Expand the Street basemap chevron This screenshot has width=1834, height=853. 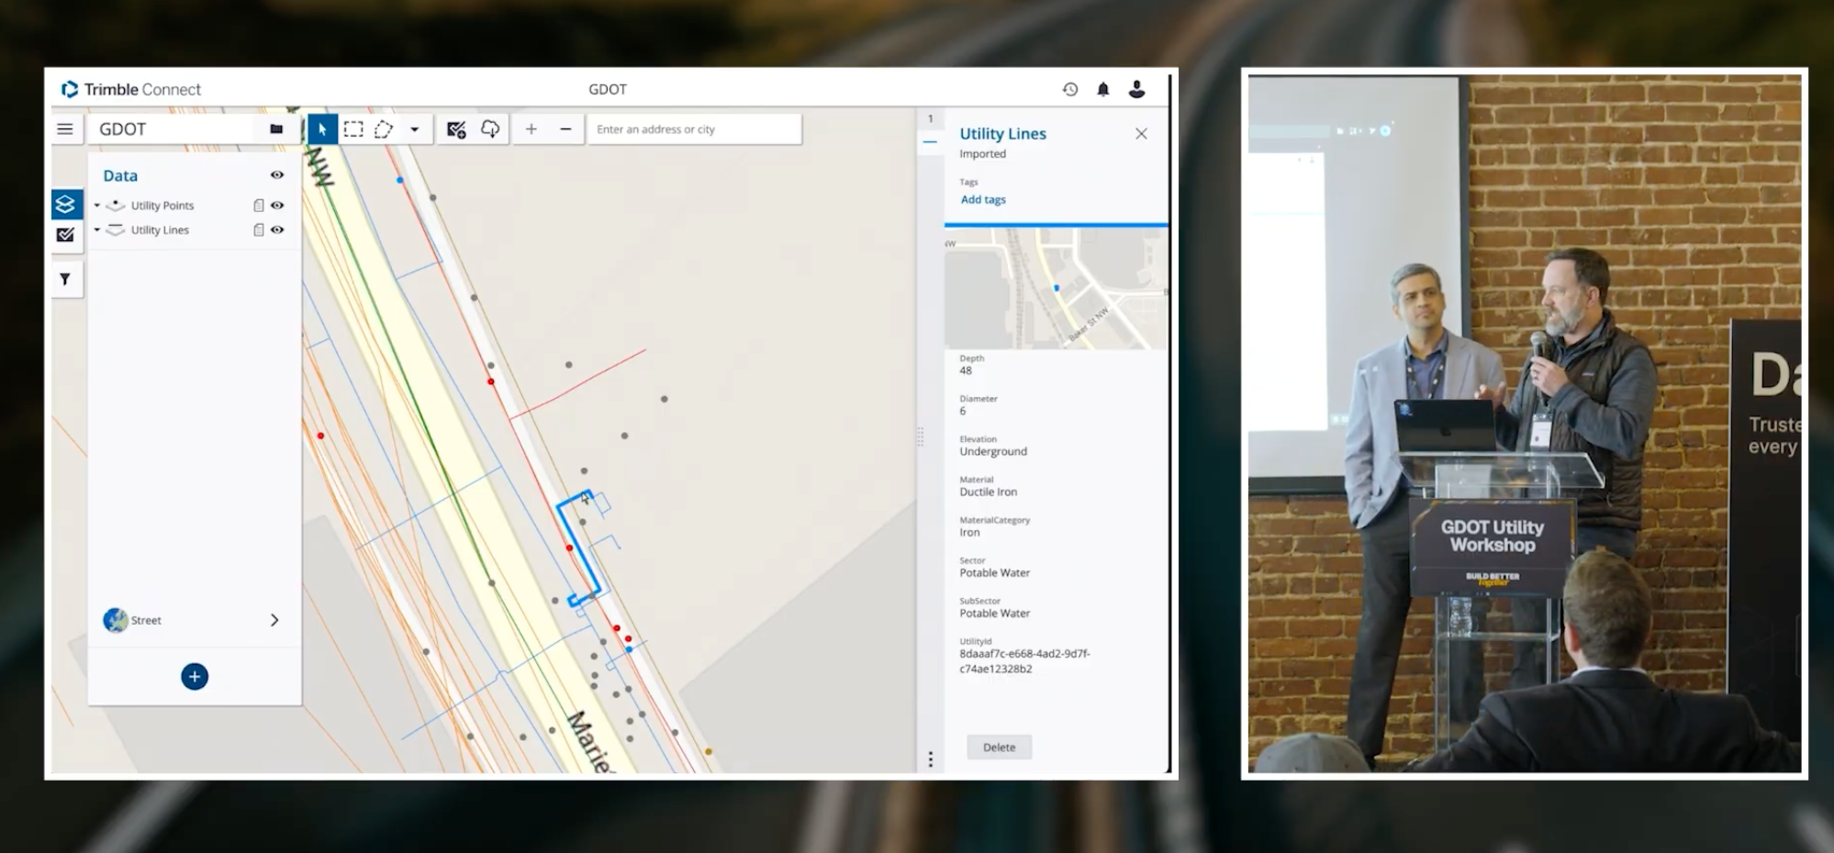click(274, 620)
